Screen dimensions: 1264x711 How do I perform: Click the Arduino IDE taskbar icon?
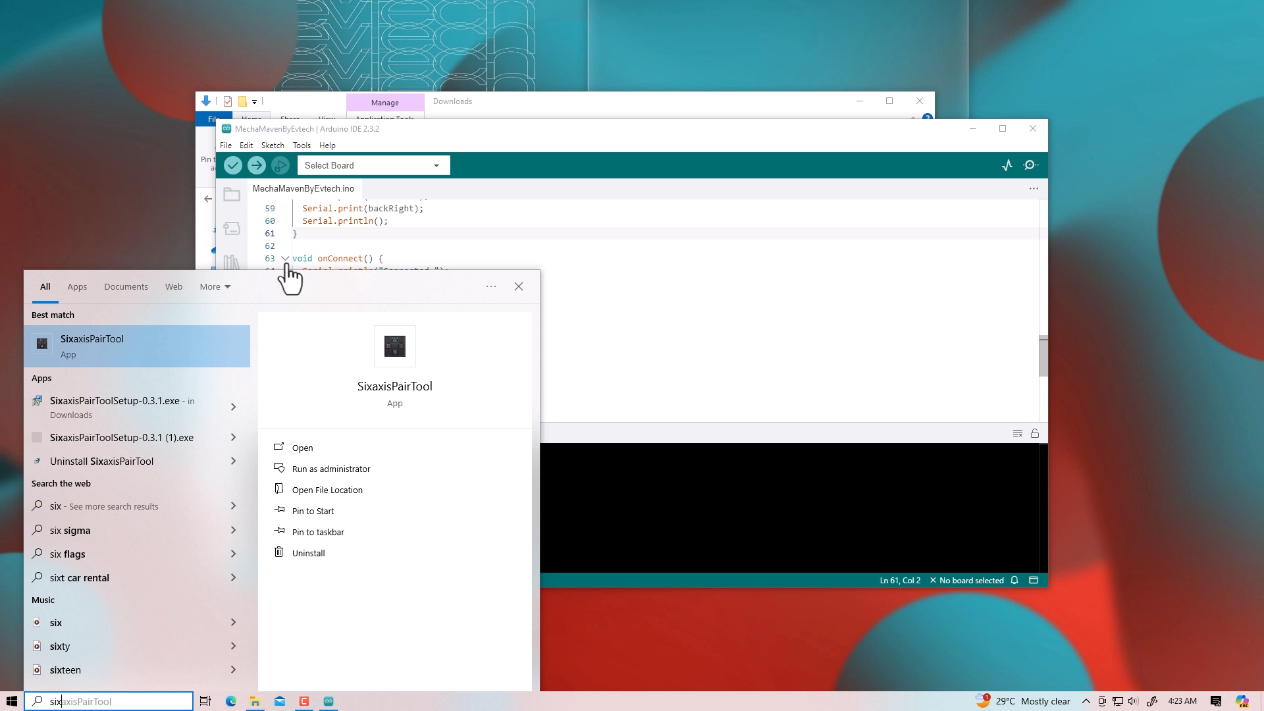coord(329,701)
